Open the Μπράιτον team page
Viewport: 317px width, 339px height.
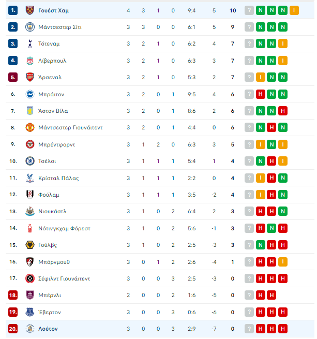coord(51,94)
